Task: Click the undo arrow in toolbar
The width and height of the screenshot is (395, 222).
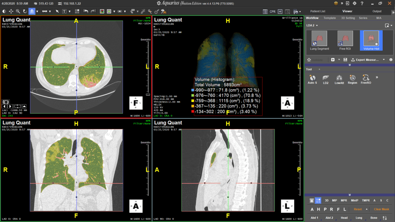Action: tap(86, 11)
